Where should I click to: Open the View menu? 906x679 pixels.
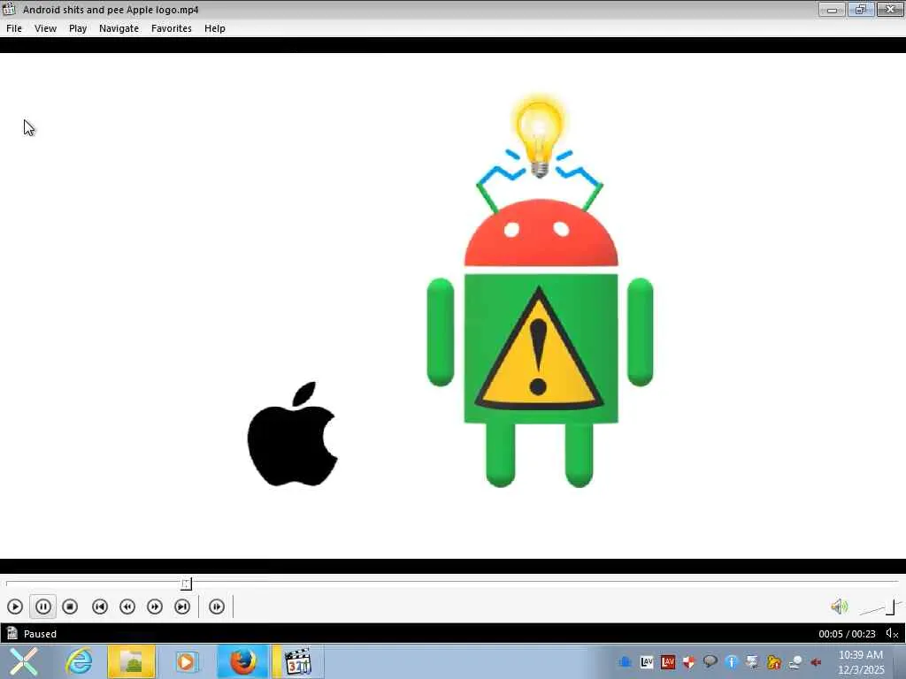pyautogui.click(x=45, y=28)
